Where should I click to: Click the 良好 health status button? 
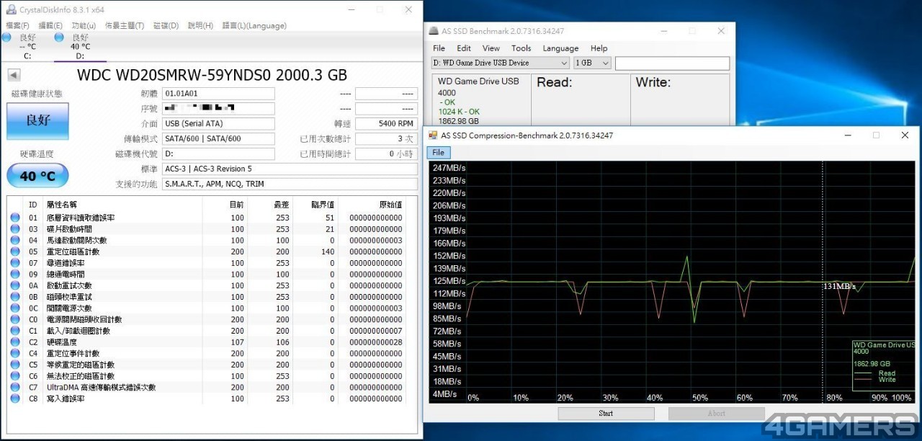[37, 121]
